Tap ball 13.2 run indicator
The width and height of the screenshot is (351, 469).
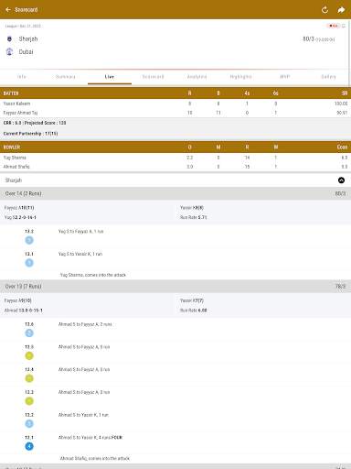(29, 240)
